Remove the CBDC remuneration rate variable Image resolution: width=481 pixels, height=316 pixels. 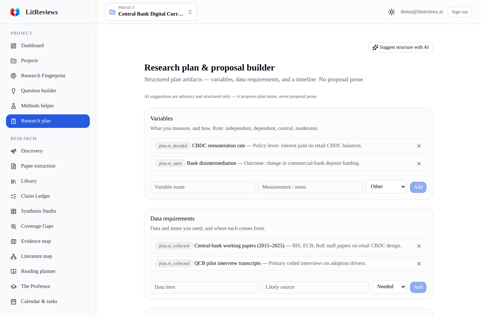click(x=419, y=146)
